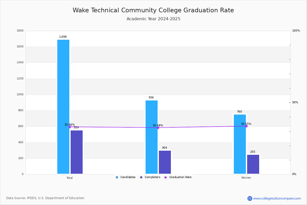Select the middle candidates bar labeled 936
This screenshot has height=205, width=307.
coord(151,137)
